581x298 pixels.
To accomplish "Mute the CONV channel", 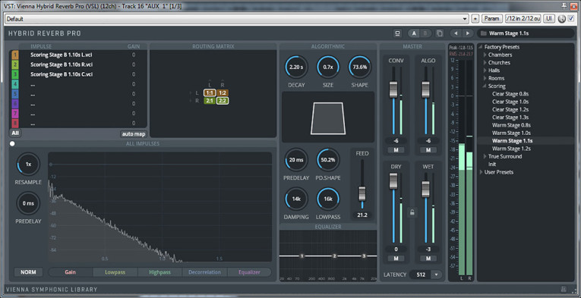I will (396, 150).
